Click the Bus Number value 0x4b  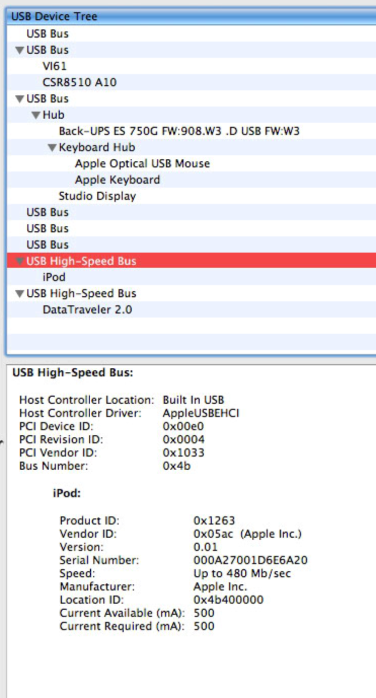176,466
